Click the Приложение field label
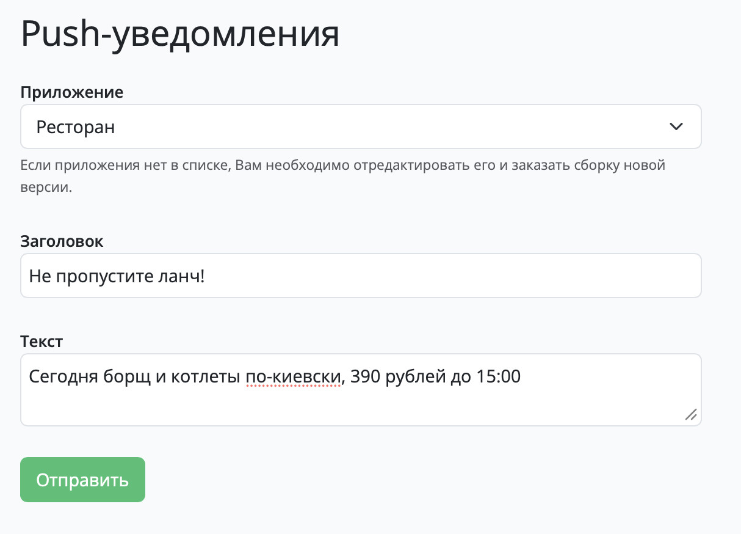Screen dimensions: 741x534 pyautogui.click(x=72, y=92)
